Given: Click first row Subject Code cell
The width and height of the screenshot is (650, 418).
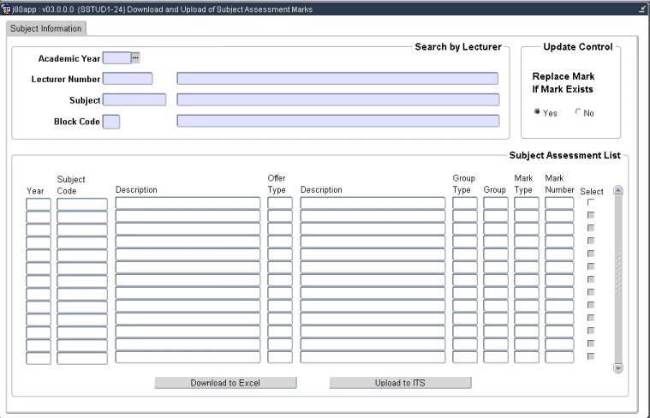Looking at the screenshot, I should click(82, 204).
